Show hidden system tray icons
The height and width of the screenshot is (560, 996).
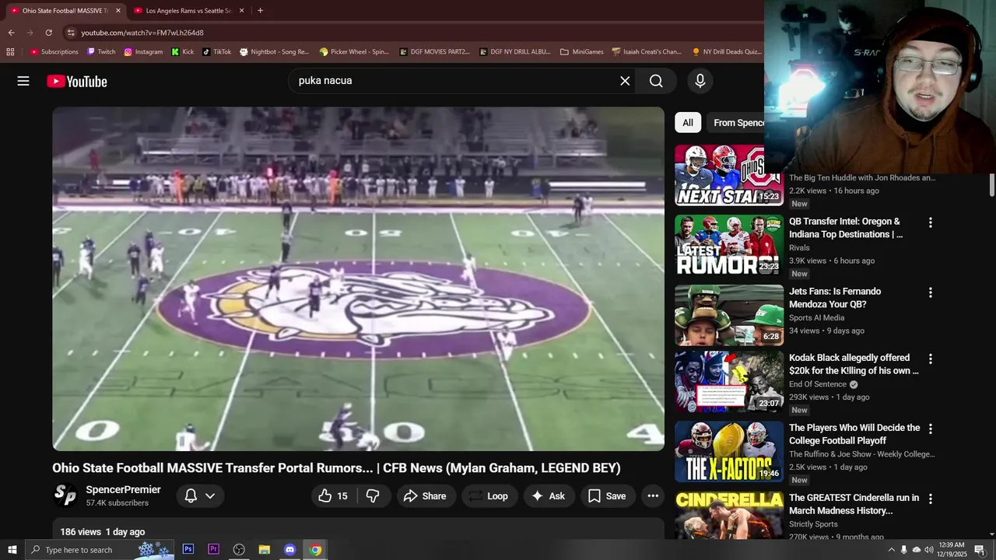pos(891,549)
